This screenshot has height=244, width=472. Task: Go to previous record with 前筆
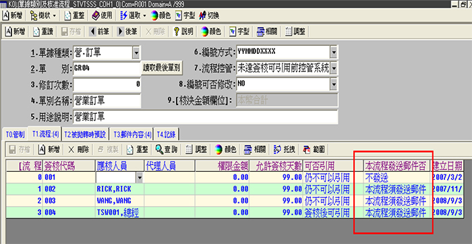[99, 32]
